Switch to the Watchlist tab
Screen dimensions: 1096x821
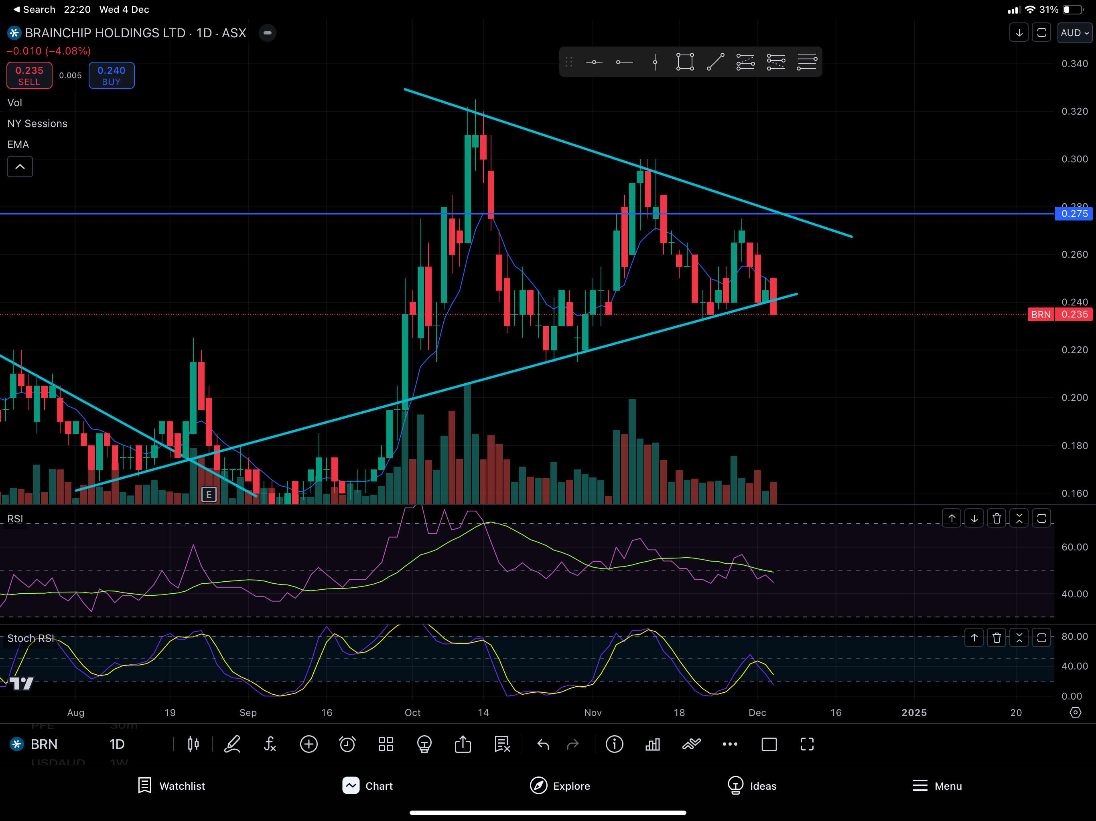point(171,786)
